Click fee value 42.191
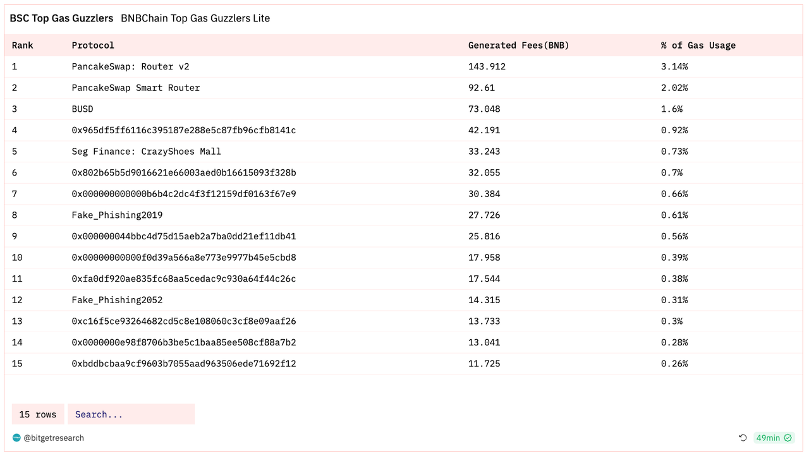Screen dimensions: 809x456 [484, 130]
